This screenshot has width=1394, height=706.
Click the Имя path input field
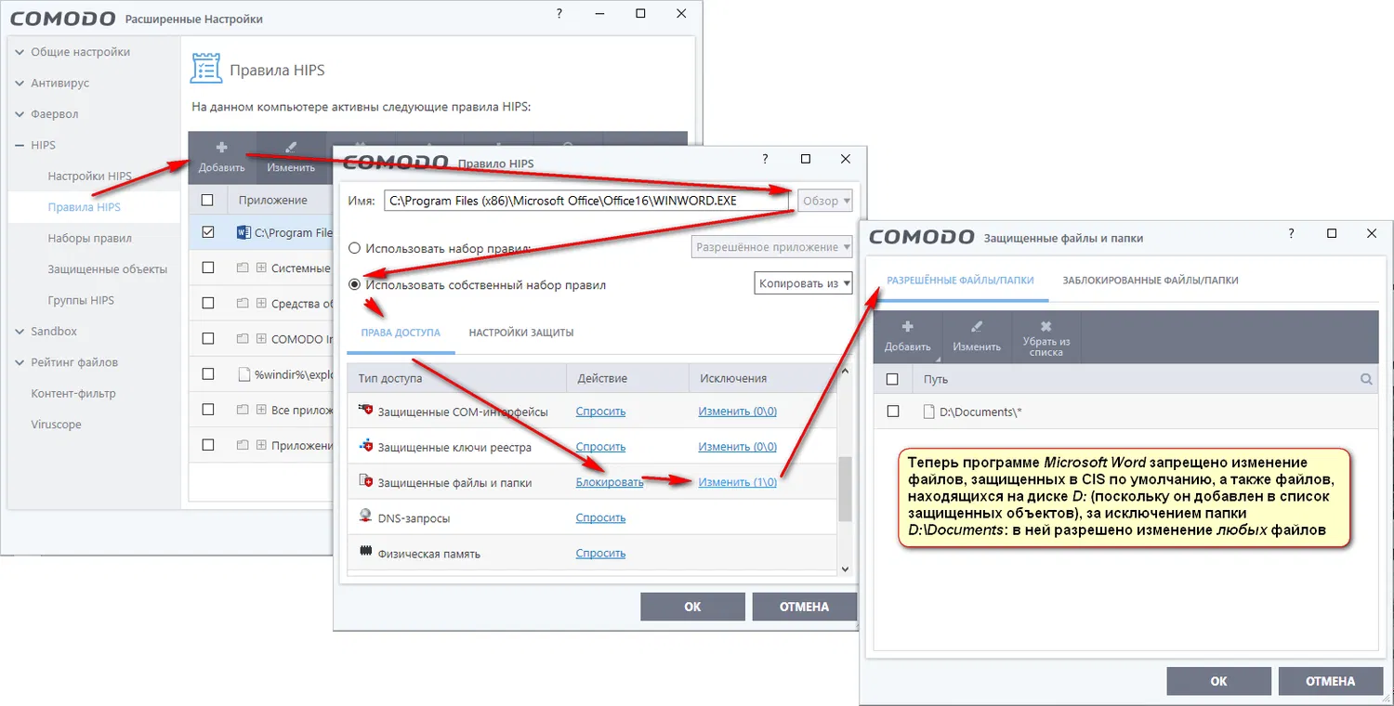(586, 201)
